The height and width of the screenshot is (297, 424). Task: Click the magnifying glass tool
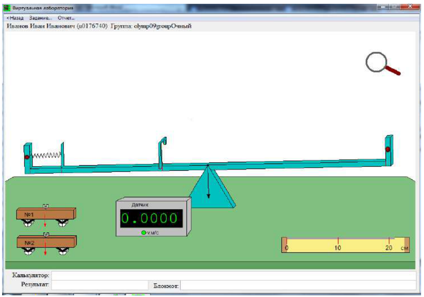(382, 64)
